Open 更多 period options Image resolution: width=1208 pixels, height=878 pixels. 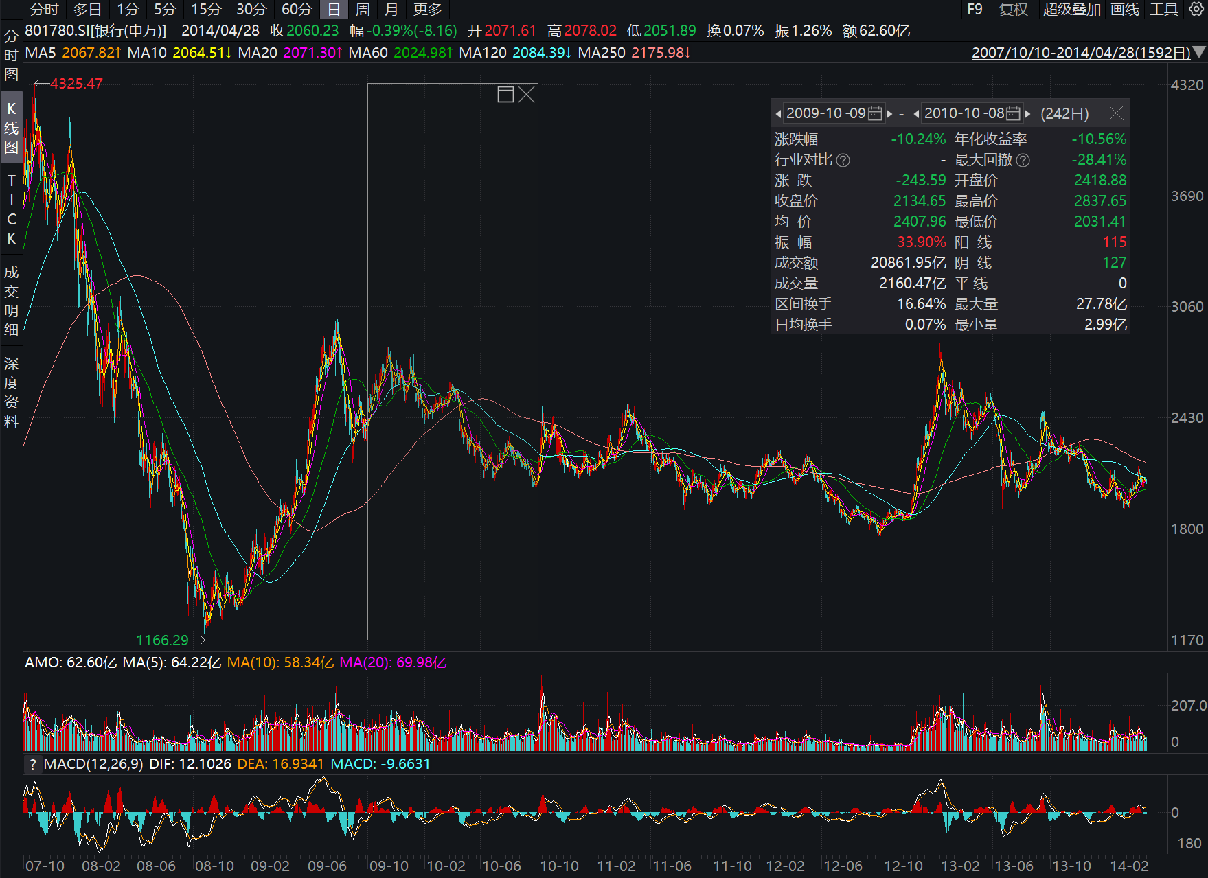coord(428,10)
